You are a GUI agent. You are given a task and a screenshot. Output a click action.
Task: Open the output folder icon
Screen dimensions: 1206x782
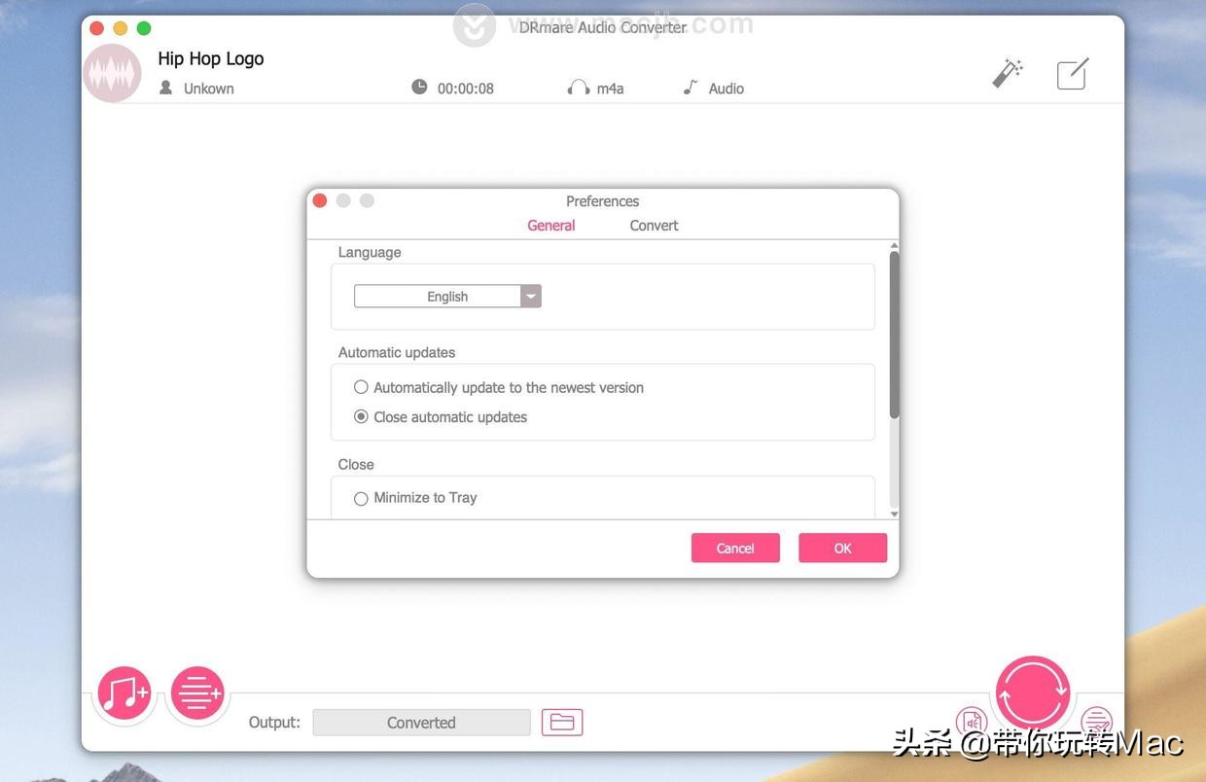point(561,721)
